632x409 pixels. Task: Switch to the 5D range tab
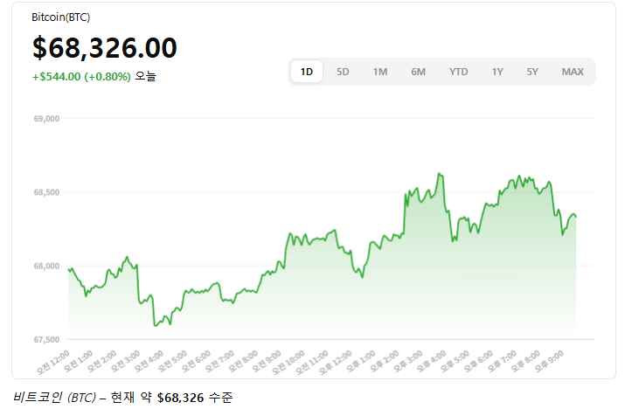(343, 72)
